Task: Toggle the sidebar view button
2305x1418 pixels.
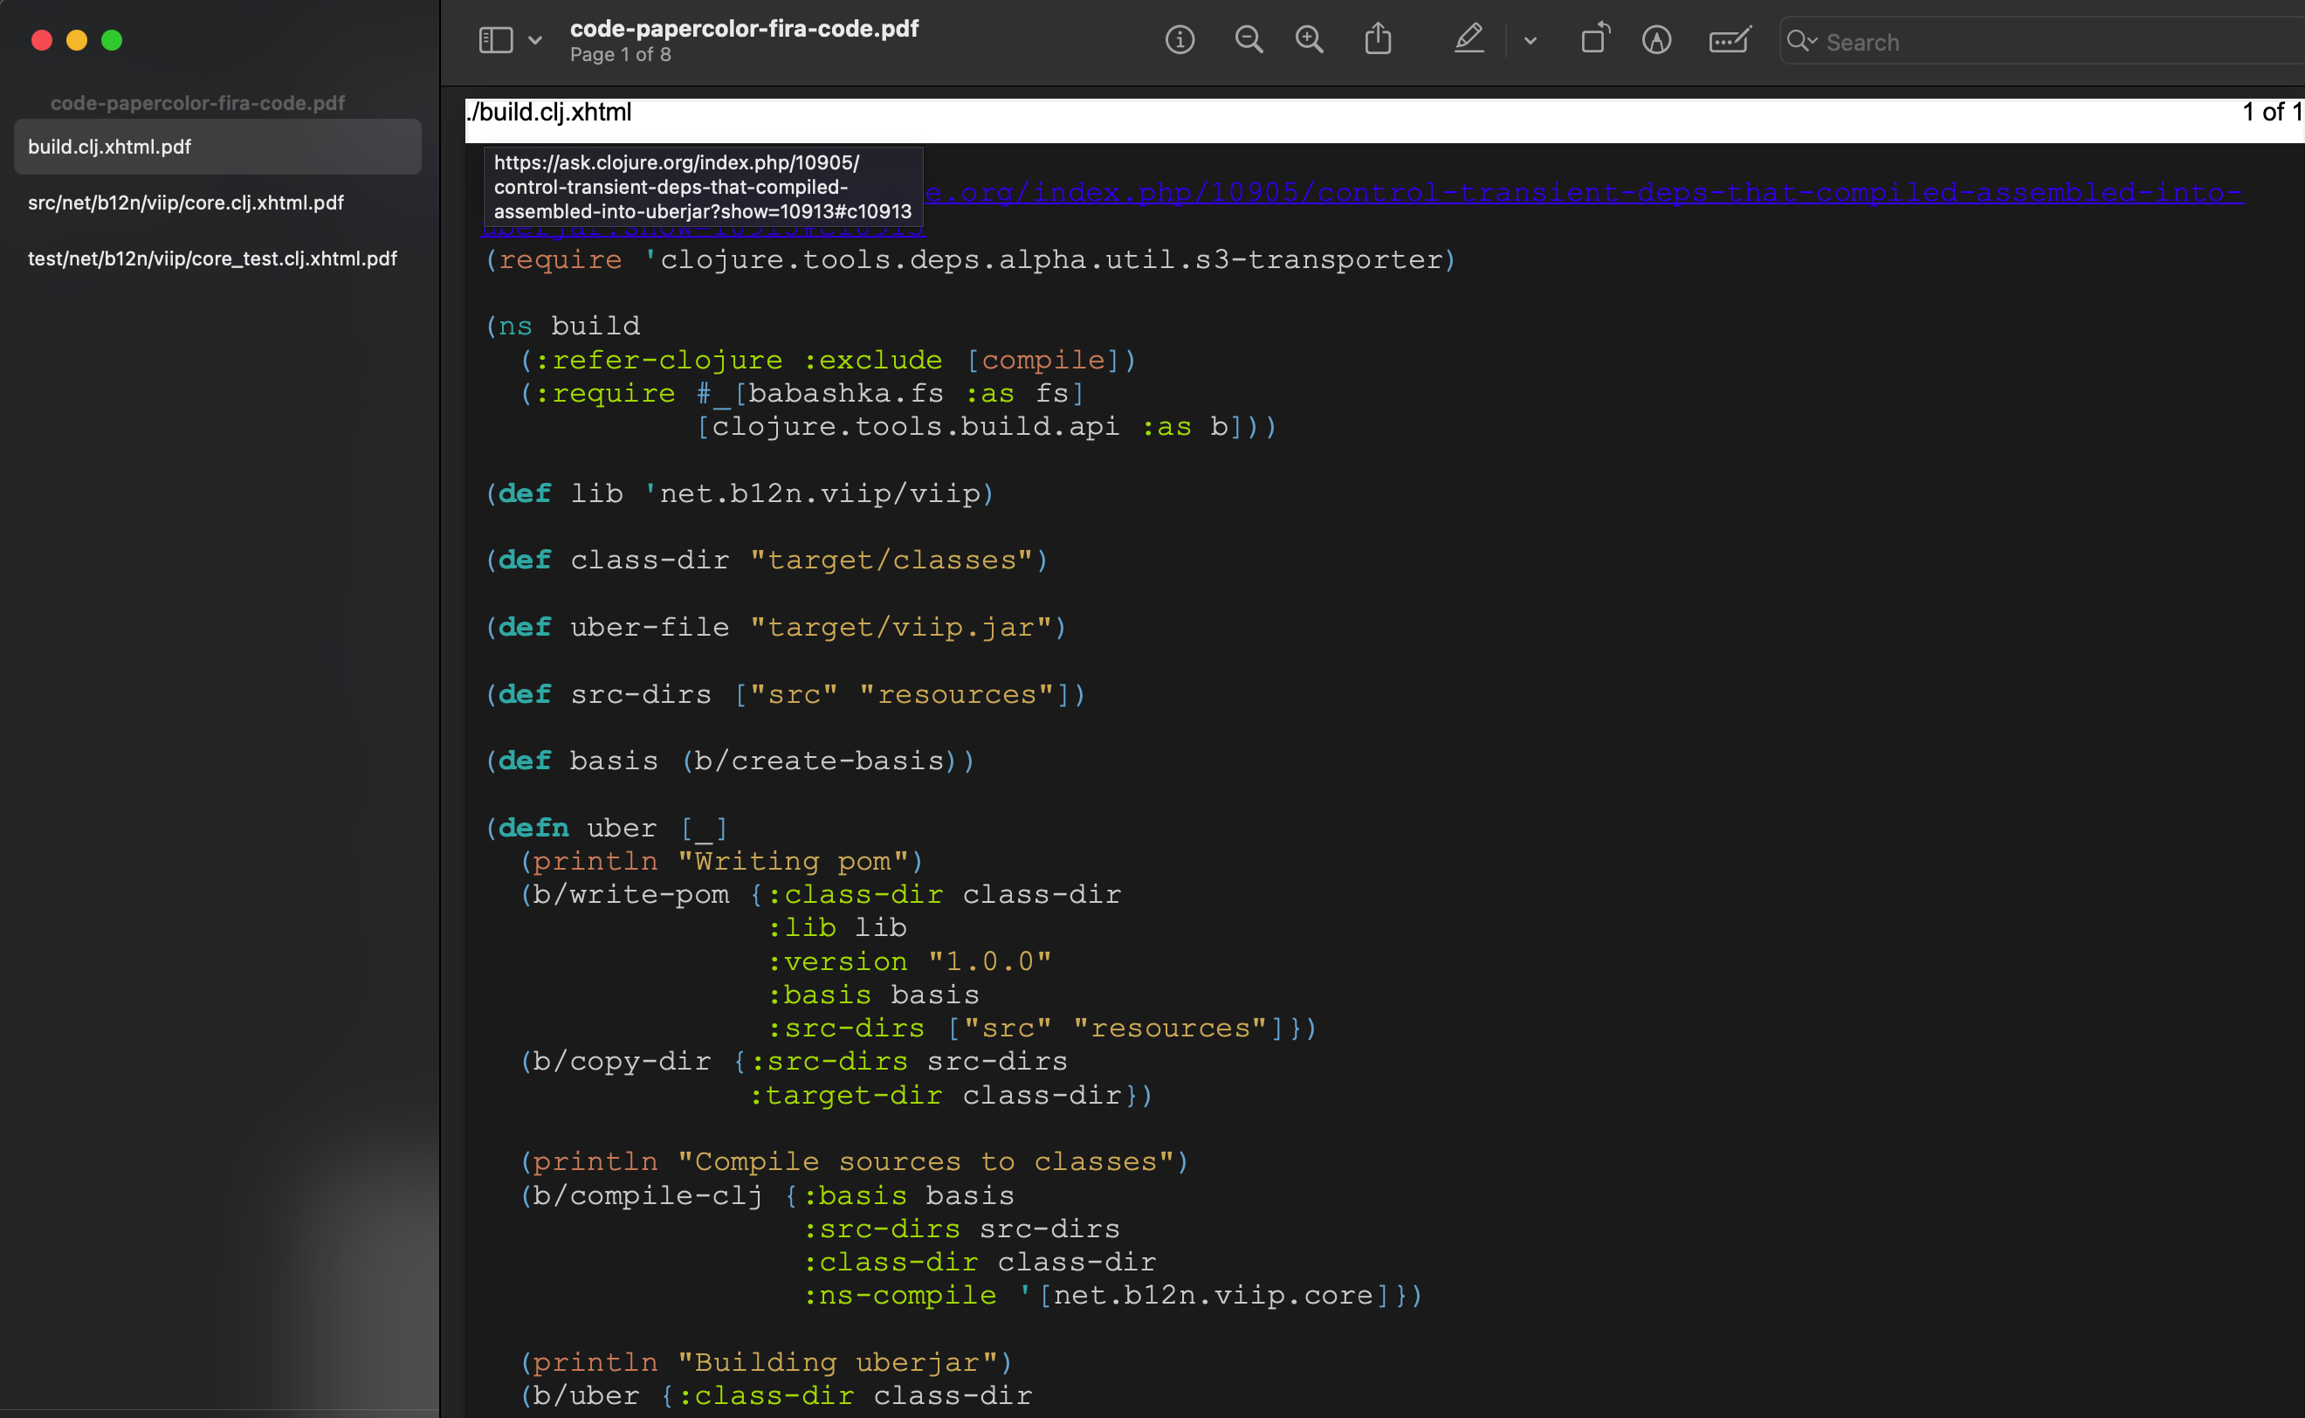Action: tap(495, 40)
